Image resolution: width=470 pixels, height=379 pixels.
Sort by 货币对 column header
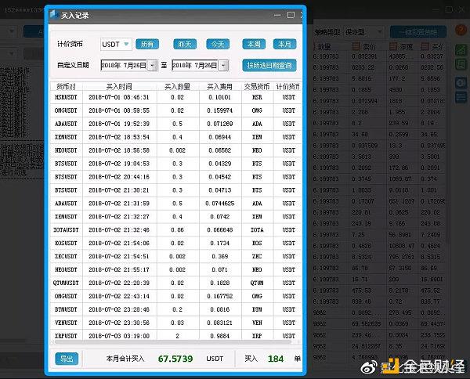coord(66,87)
